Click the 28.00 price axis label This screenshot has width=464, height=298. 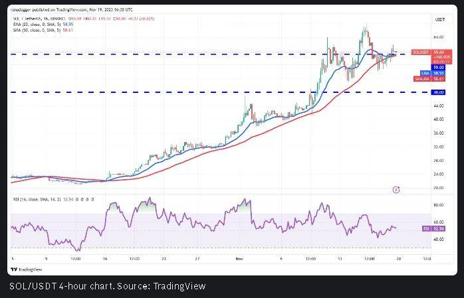tap(439, 161)
